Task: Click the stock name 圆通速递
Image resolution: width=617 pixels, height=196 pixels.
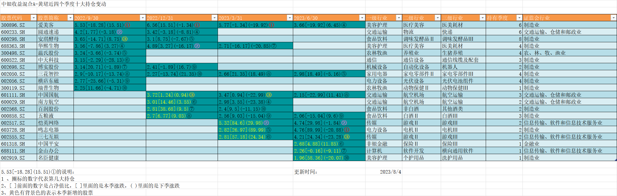Action: [x=55, y=32]
